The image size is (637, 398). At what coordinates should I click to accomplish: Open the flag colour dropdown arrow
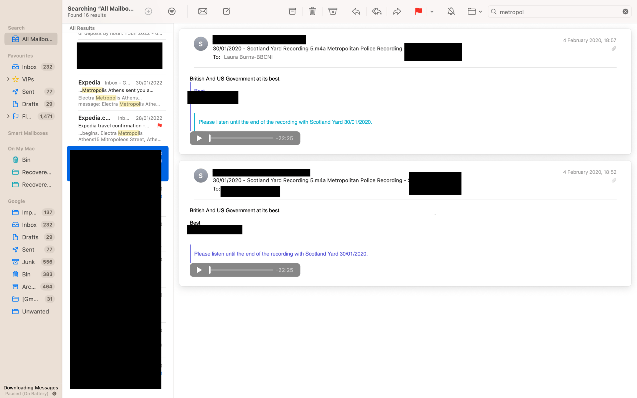tap(432, 11)
